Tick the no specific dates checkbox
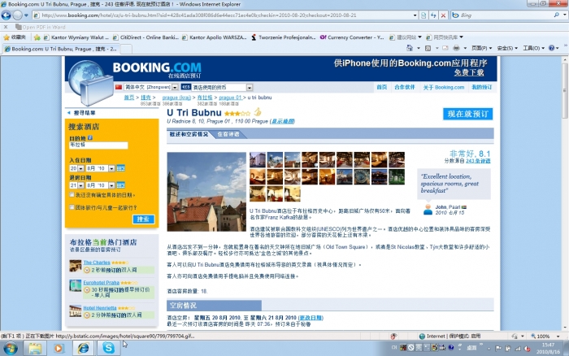 point(72,194)
